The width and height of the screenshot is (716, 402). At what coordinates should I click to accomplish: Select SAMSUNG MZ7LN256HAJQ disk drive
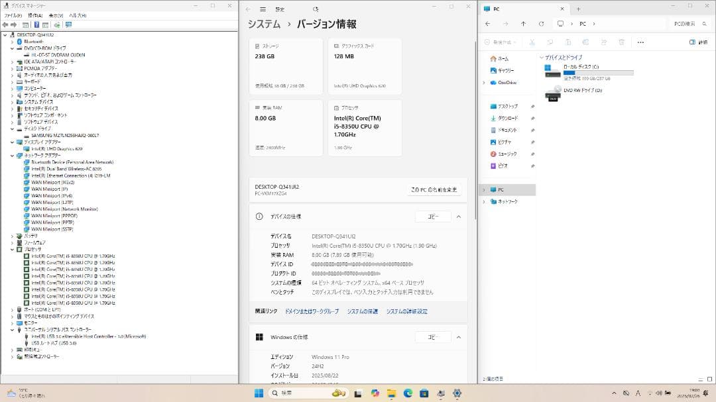(x=65, y=136)
